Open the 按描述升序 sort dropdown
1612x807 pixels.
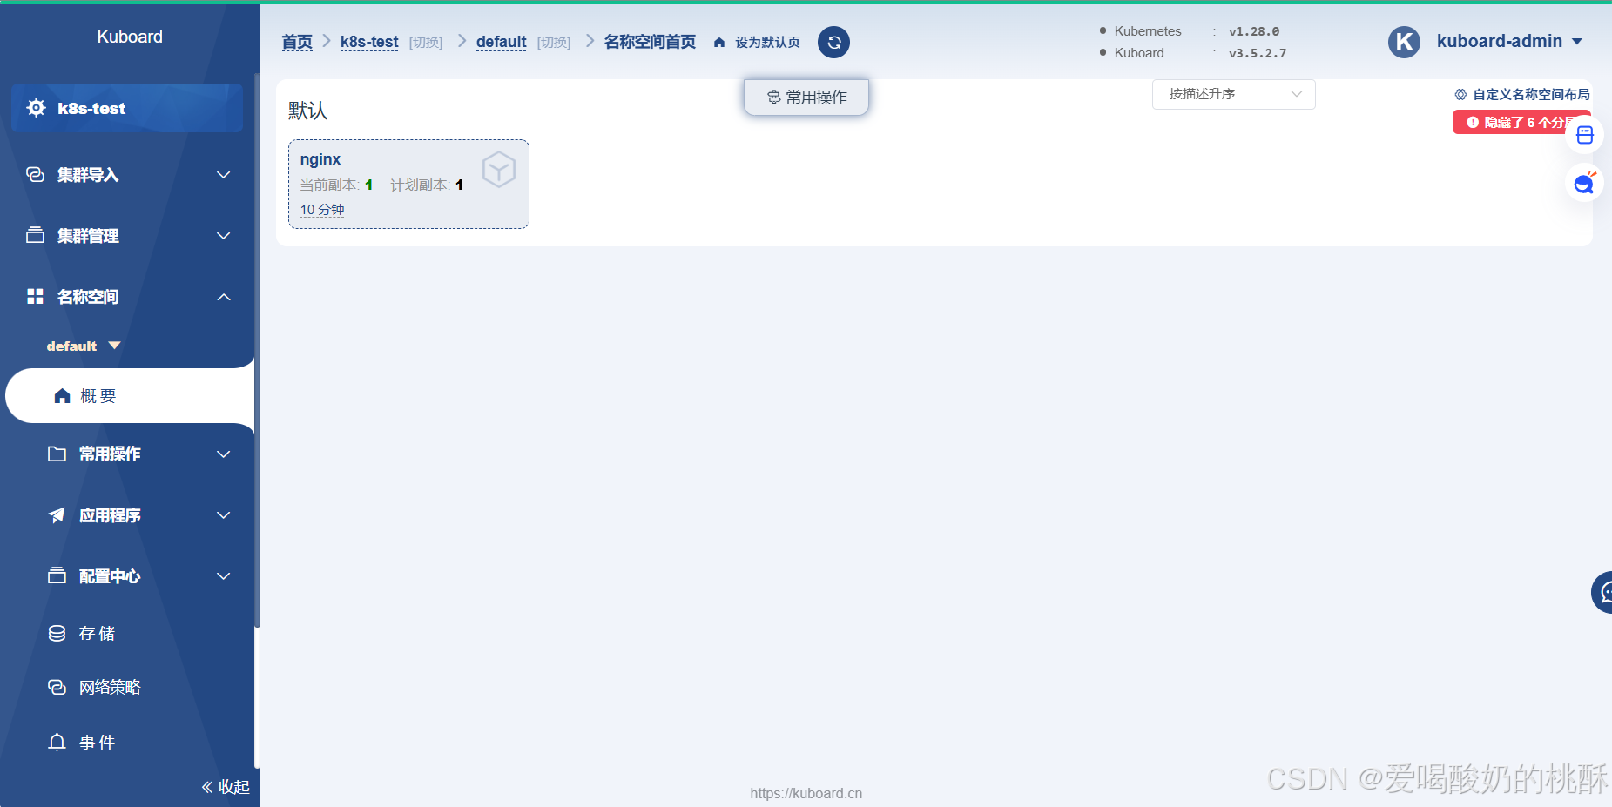click(1233, 94)
